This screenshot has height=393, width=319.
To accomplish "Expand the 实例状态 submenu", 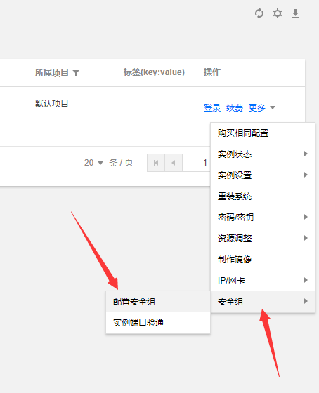I will (x=263, y=154).
